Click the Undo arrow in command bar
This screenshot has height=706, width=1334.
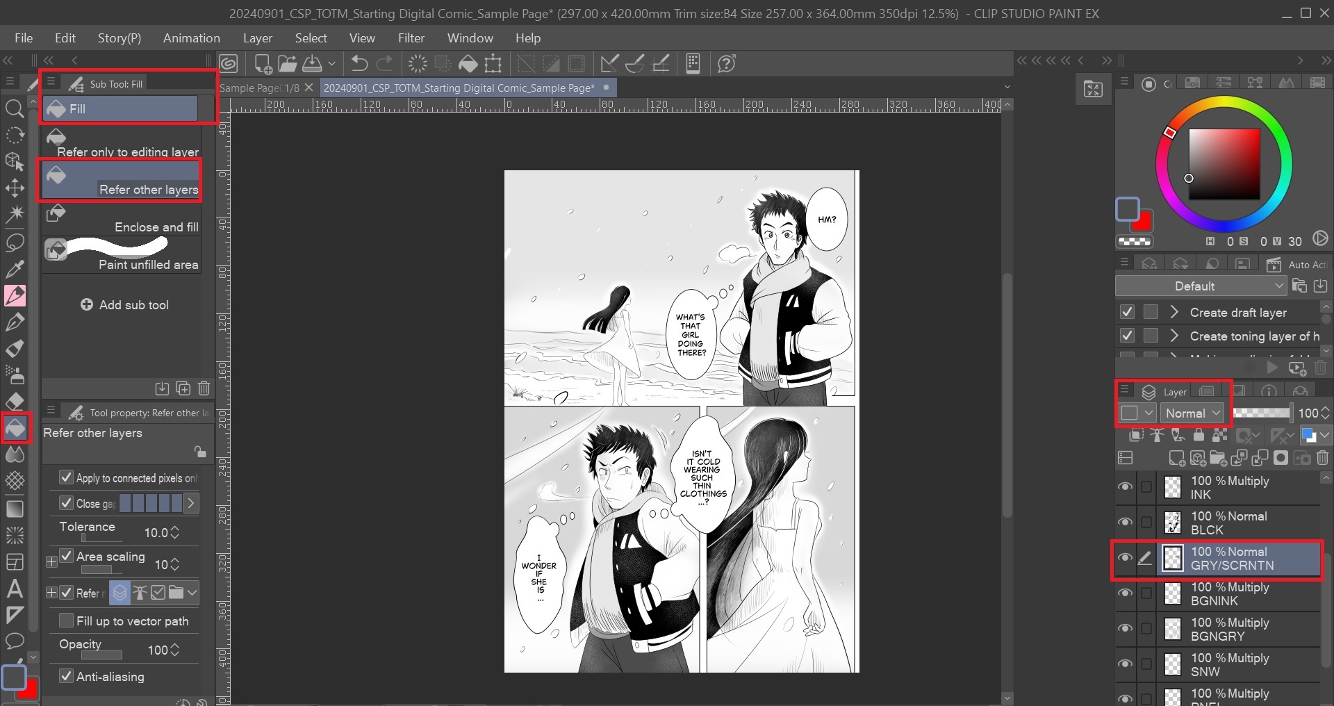point(359,64)
